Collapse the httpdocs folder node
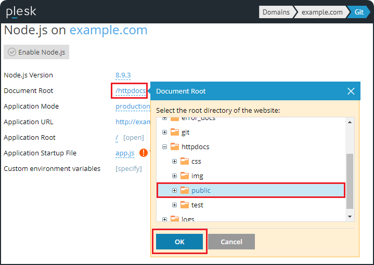This screenshot has height=265, width=374. coord(164,147)
